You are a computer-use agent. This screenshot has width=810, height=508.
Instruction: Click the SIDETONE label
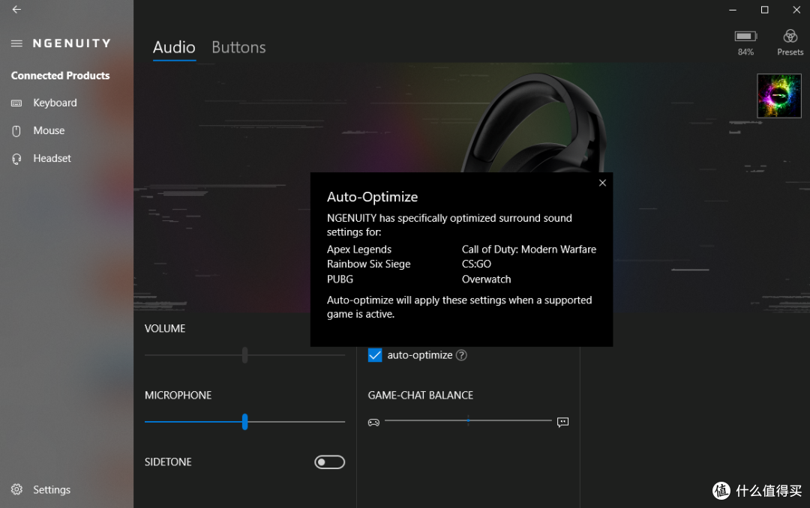(168, 462)
